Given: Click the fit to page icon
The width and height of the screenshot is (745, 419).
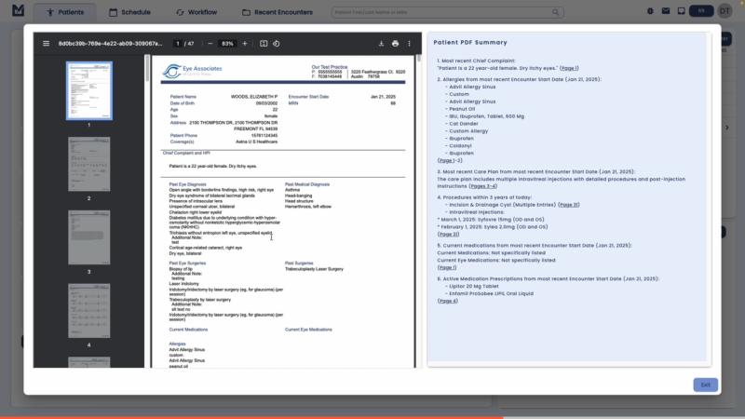Looking at the screenshot, I should tap(264, 43).
